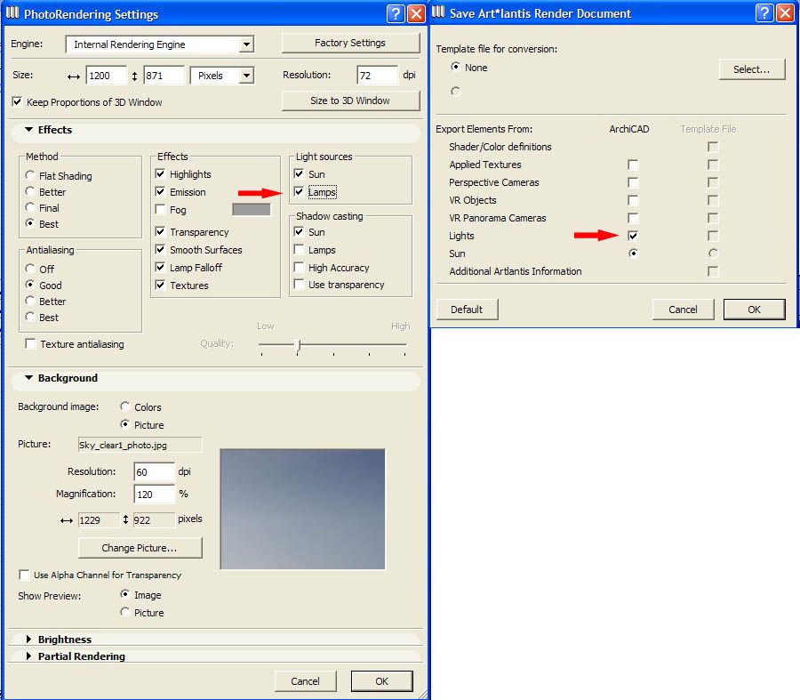Viewport: 800px width, 700px height.
Task: Select Picture for Show Preview
Action: 125,612
